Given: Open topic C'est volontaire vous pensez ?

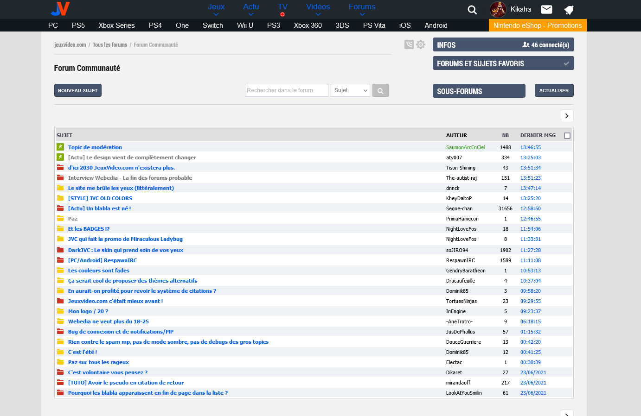Looking at the screenshot, I should point(108,372).
